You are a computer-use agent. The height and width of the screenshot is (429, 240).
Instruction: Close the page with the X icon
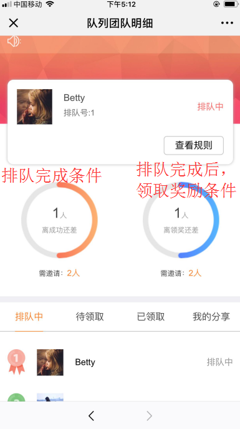click(13, 23)
